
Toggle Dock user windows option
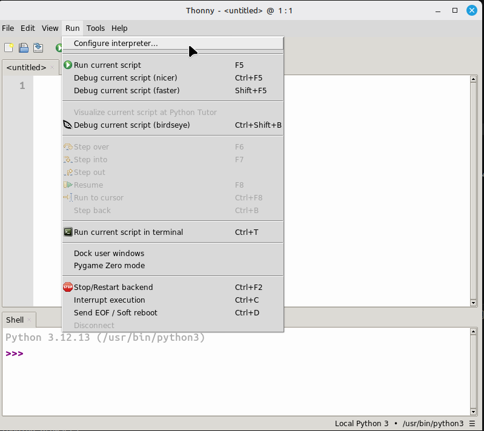click(173, 253)
